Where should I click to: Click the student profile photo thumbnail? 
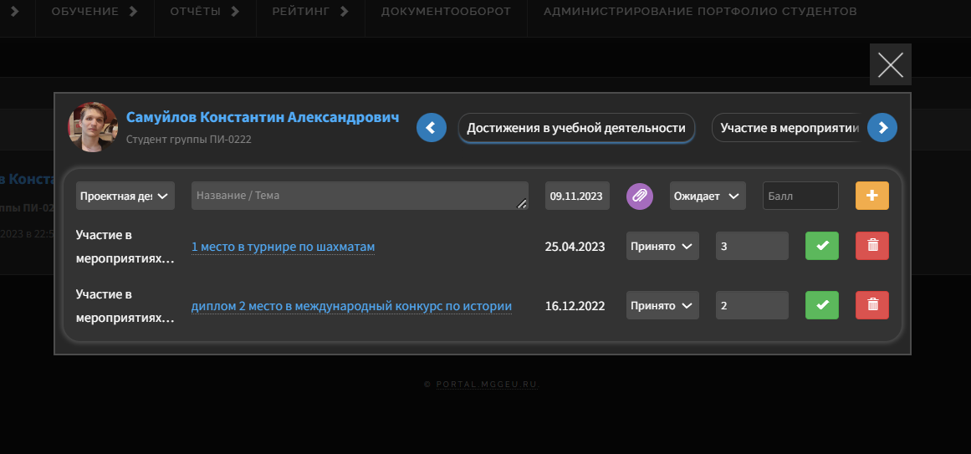[92, 127]
